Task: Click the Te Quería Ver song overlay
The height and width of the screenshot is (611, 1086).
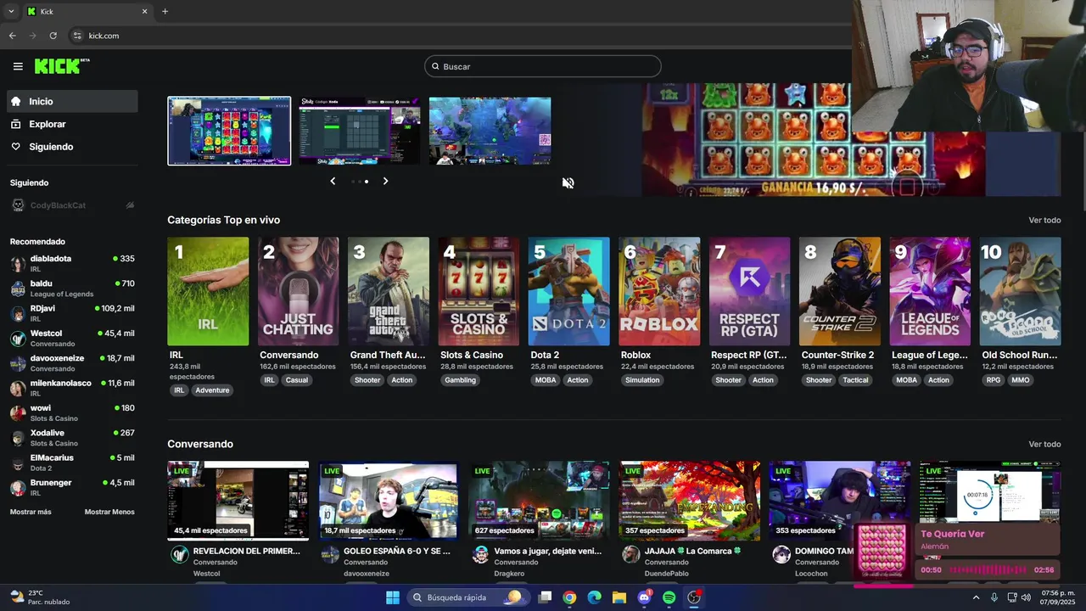Action: pyautogui.click(x=957, y=552)
